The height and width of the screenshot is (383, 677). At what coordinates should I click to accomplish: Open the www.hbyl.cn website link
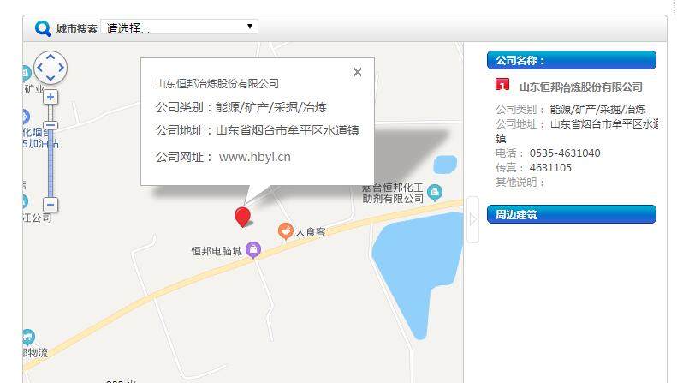click(255, 157)
